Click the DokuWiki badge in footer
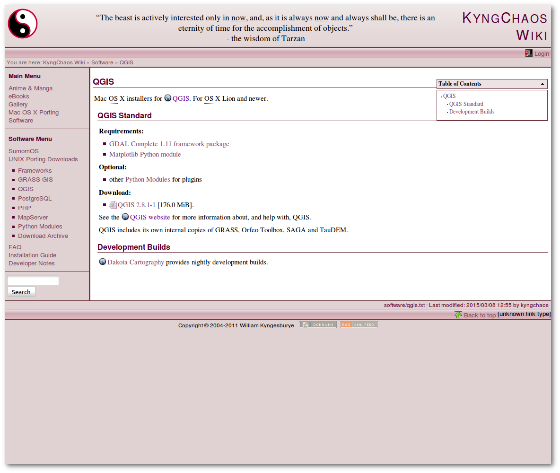 point(318,325)
